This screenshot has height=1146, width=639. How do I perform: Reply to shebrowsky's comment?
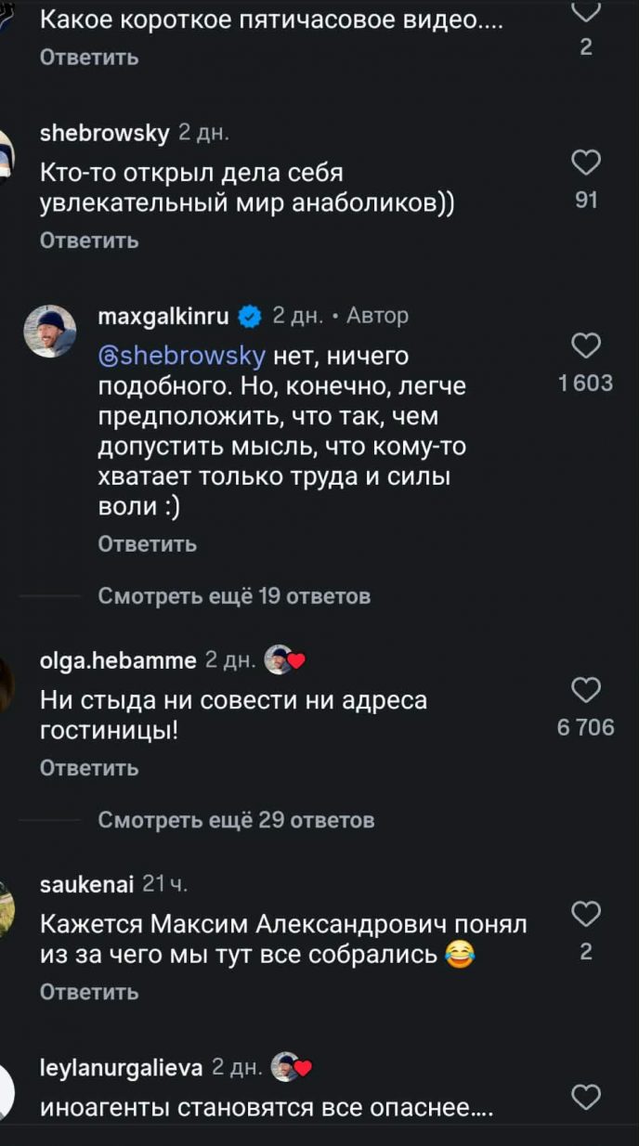[89, 241]
